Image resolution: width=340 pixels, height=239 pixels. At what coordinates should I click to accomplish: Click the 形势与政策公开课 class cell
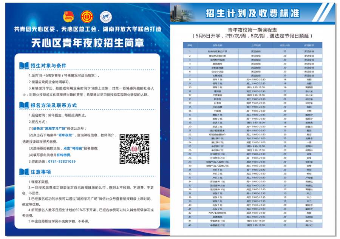218,51
